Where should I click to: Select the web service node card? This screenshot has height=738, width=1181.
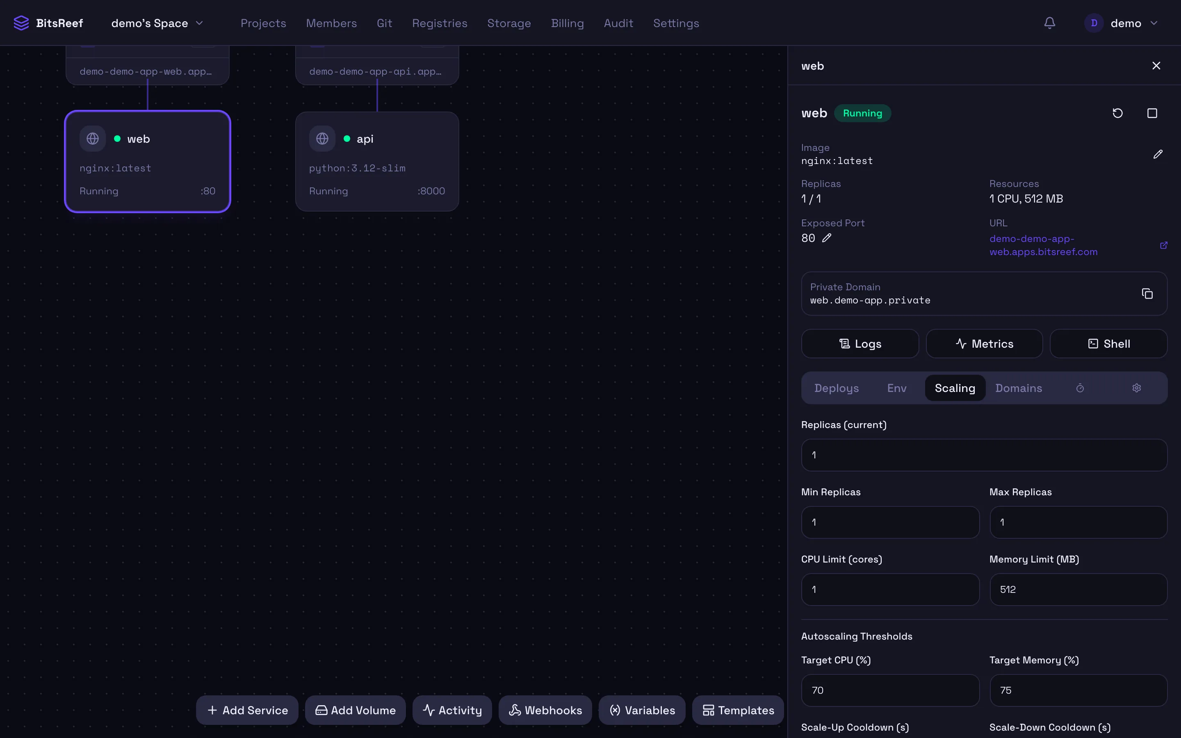coord(147,162)
